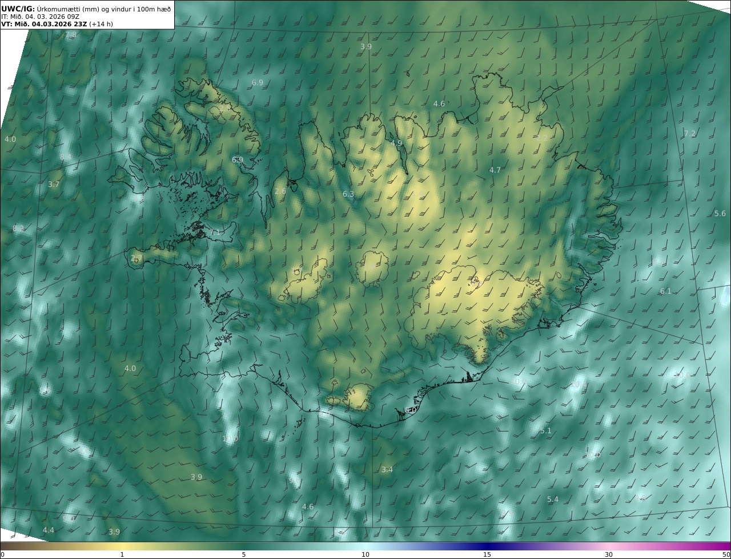Click the color scale tick label '1'
The width and height of the screenshot is (731, 559).
click(x=122, y=554)
